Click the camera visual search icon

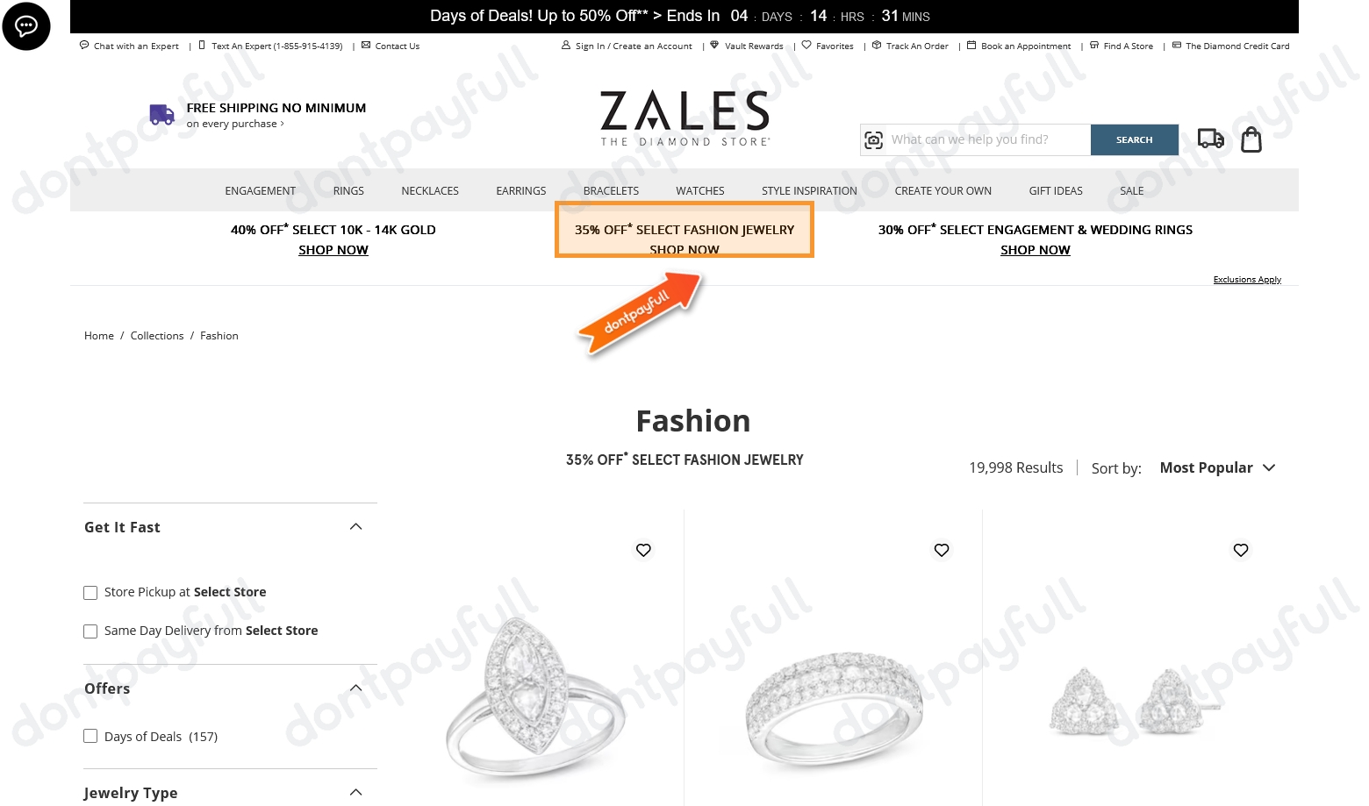(x=874, y=140)
